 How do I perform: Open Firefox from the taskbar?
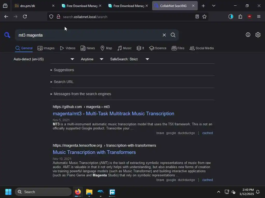(x=78, y=192)
